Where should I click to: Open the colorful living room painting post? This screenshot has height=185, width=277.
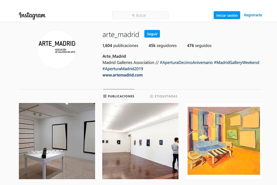[224, 141]
